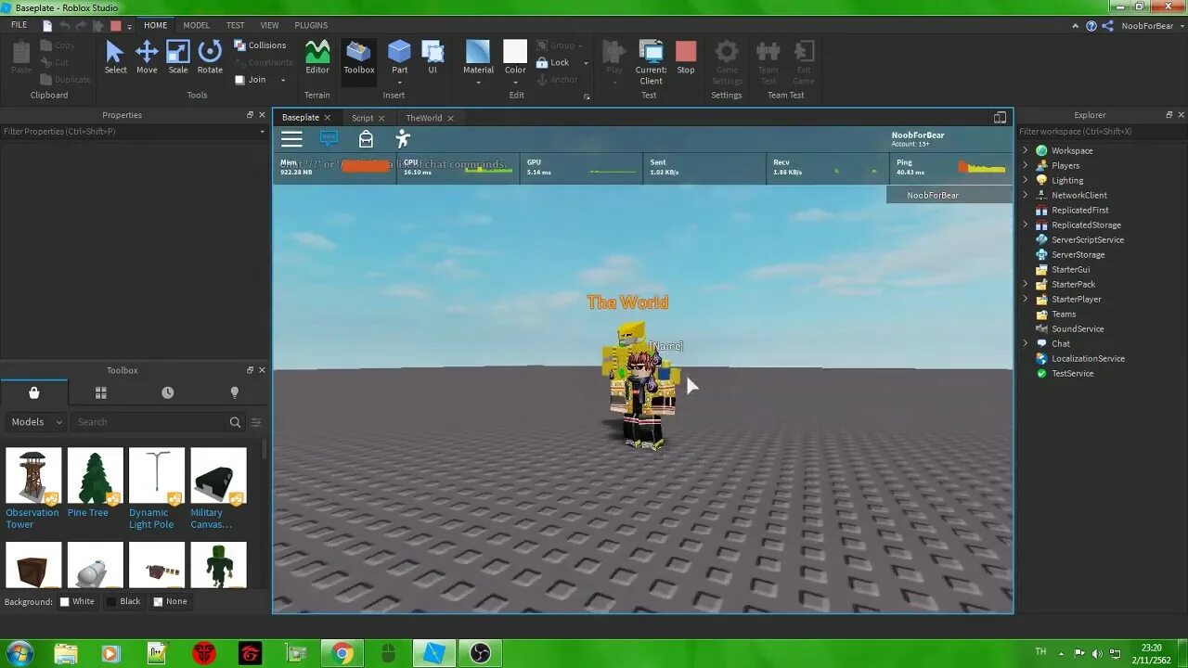Screen dimensions: 1188x668
Task: Click the Windows Start button
Action: (x=19, y=653)
